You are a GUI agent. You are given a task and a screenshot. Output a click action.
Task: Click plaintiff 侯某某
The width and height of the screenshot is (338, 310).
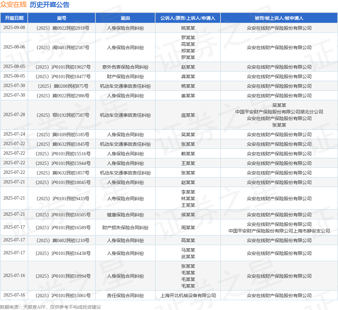click(188, 215)
